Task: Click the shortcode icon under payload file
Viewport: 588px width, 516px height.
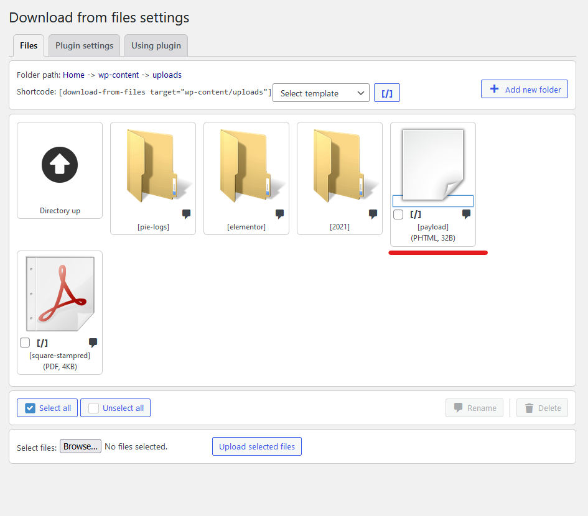Action: tap(416, 214)
